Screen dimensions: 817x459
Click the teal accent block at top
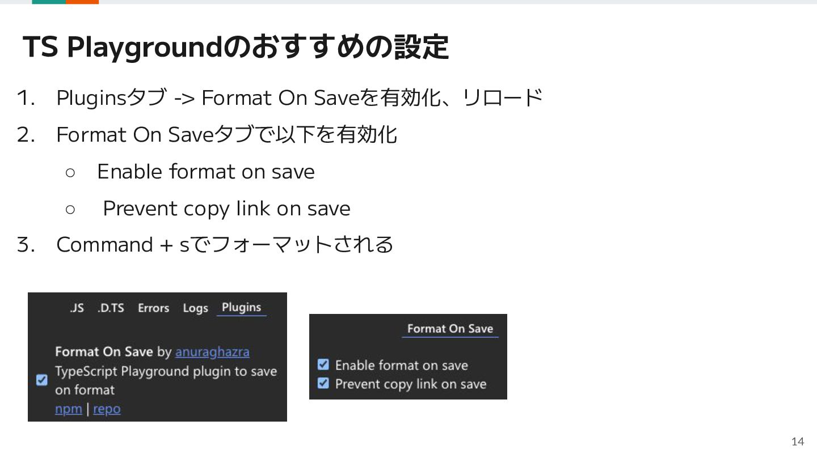(x=49, y=2)
